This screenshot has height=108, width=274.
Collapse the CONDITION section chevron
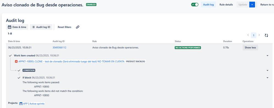pyautogui.click(x=267, y=70)
